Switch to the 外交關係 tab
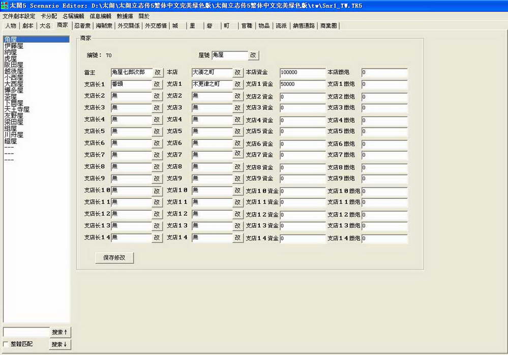The height and width of the screenshot is (355, 508). (x=129, y=25)
